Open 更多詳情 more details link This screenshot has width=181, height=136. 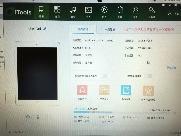[171, 68]
